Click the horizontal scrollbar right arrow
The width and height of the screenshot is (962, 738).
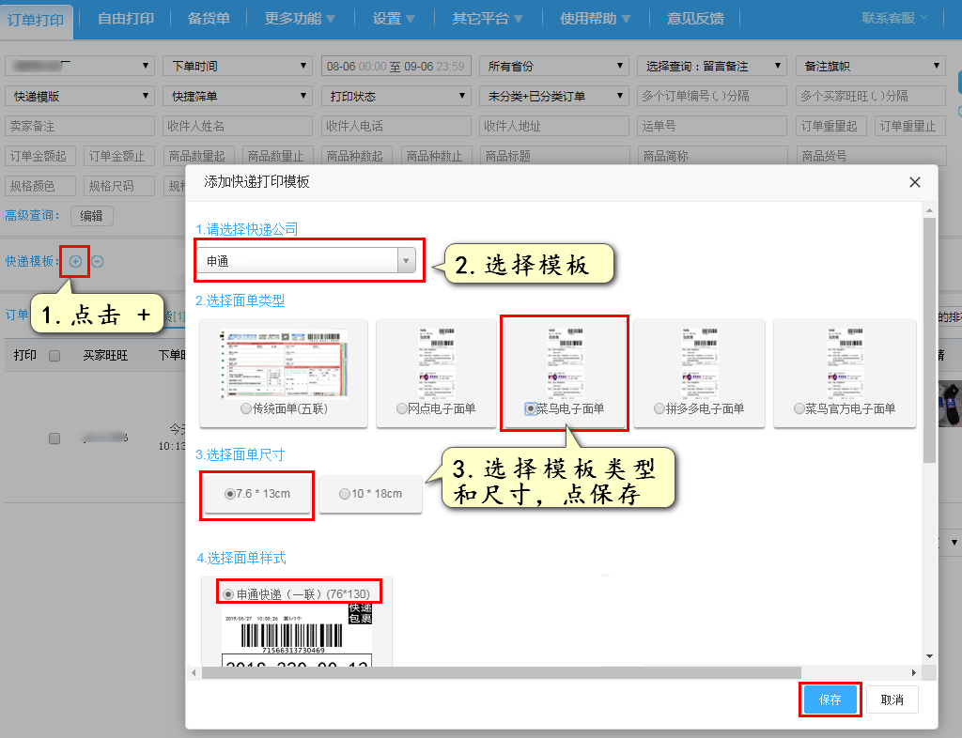914,672
